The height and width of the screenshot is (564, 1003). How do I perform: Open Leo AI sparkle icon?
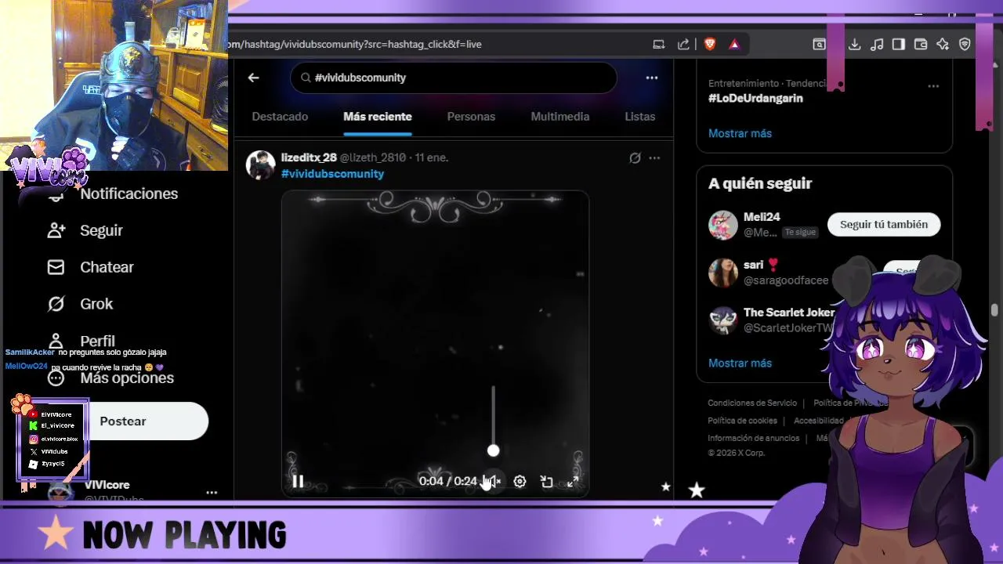(943, 44)
